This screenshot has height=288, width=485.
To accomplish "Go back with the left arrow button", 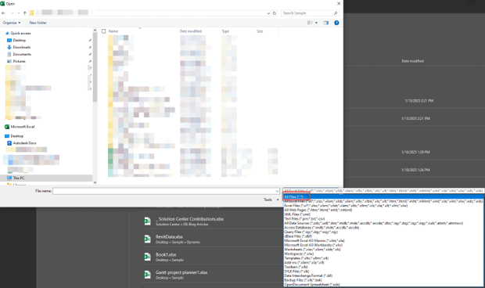I will 3,13.
